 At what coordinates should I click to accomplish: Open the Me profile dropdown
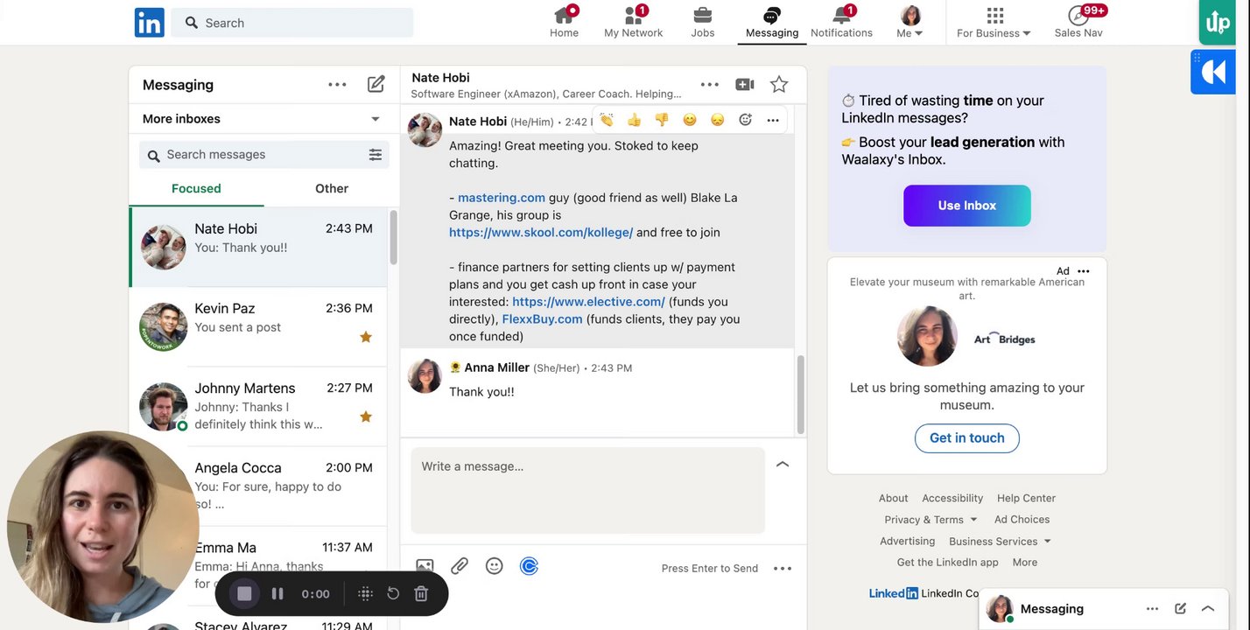point(910,23)
